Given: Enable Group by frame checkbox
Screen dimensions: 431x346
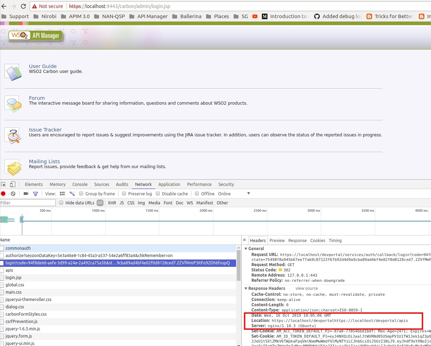Looking at the screenshot, I should tap(81, 194).
